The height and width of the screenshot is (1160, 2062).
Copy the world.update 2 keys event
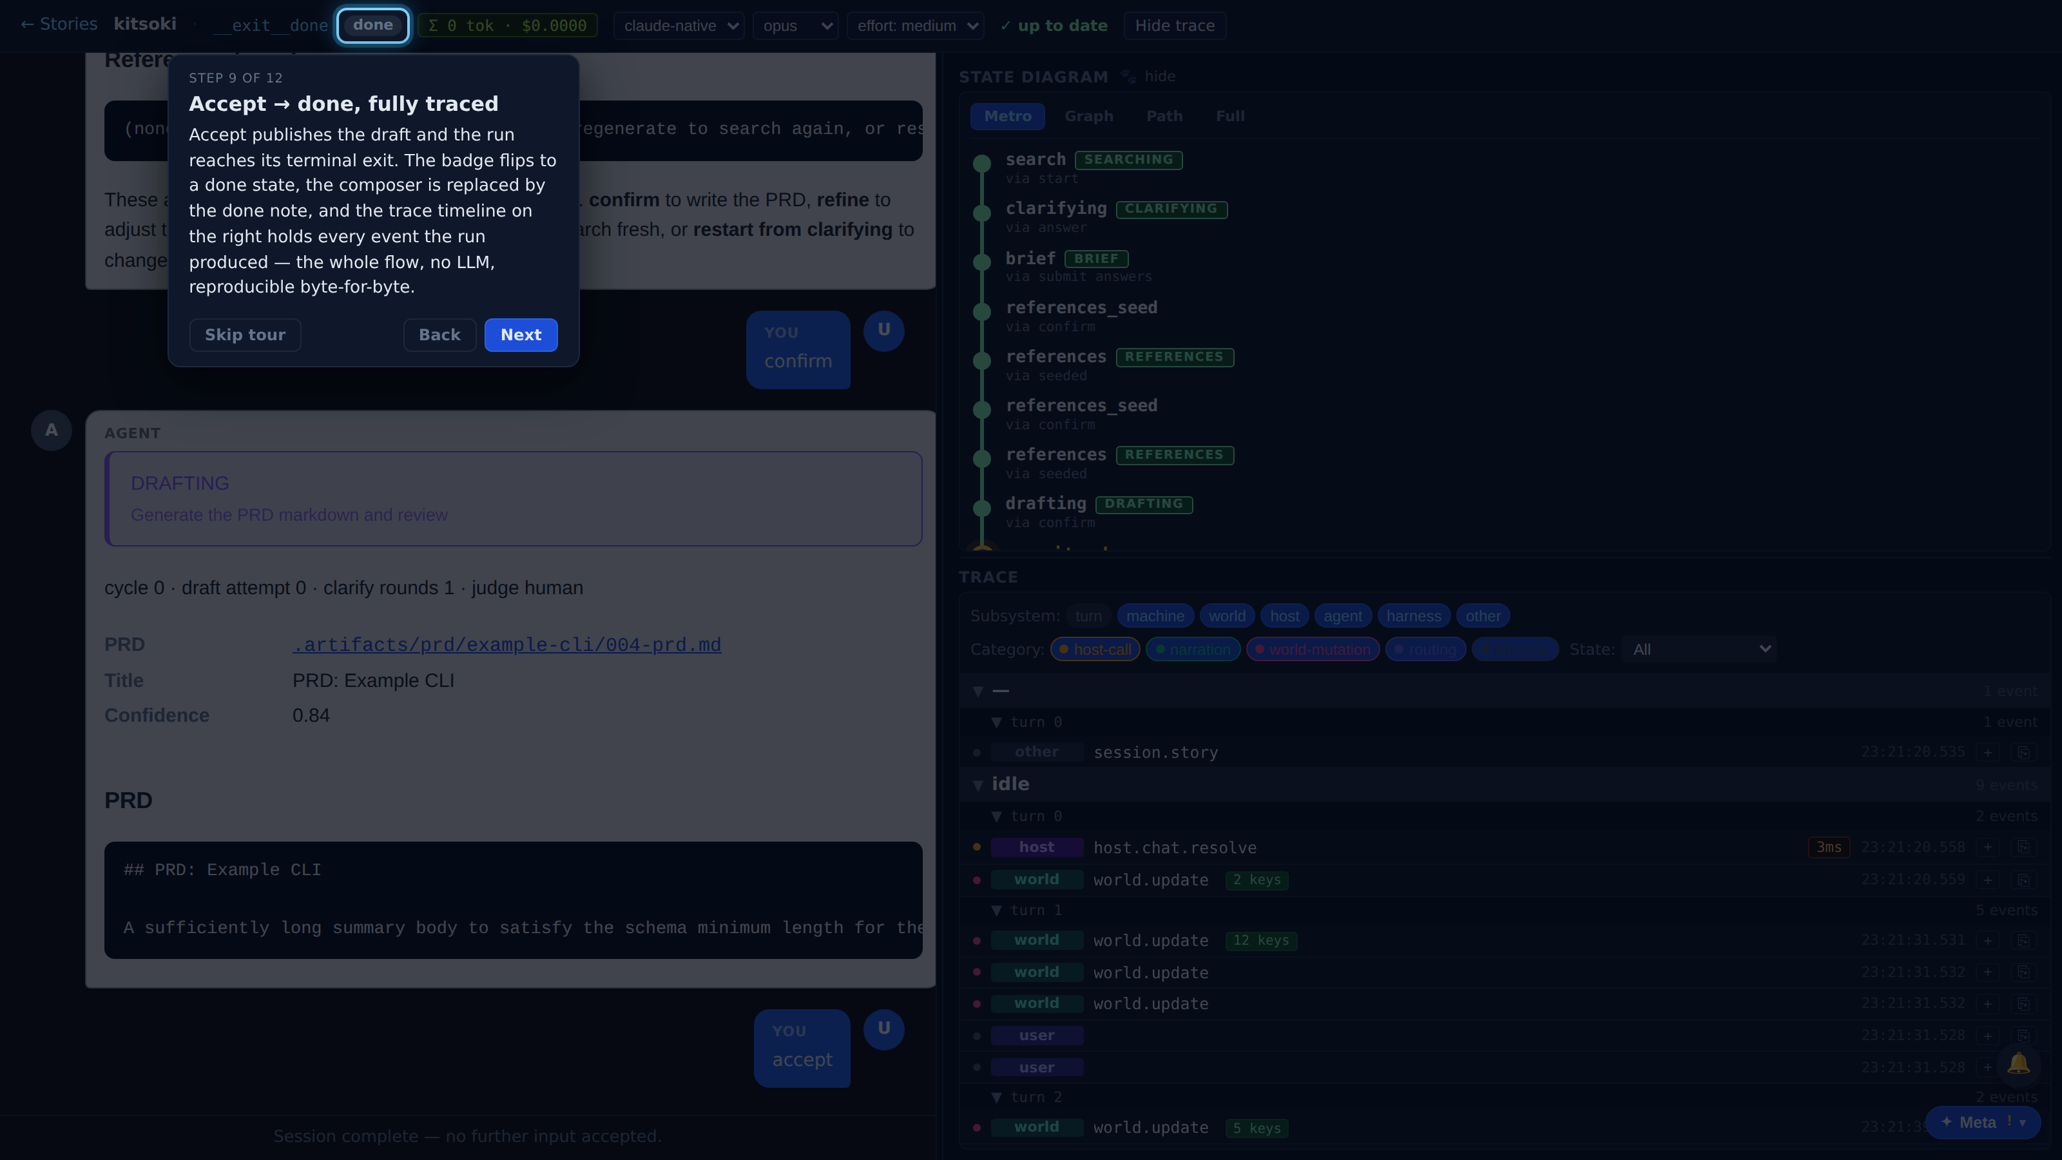pyautogui.click(x=2023, y=879)
